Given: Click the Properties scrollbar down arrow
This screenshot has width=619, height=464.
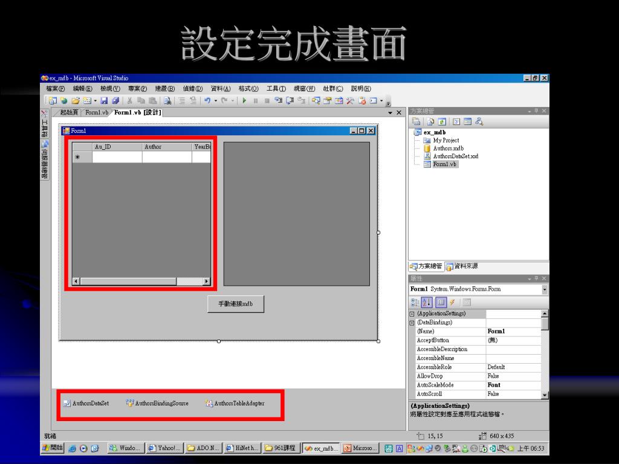Looking at the screenshot, I should [545, 395].
